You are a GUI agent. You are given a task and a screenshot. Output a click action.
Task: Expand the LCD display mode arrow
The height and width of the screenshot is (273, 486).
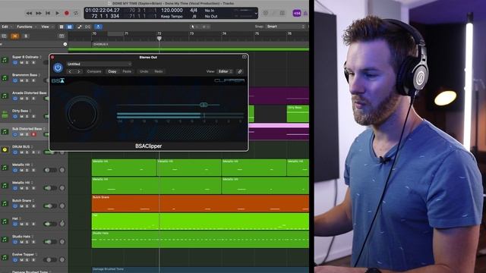256,14
